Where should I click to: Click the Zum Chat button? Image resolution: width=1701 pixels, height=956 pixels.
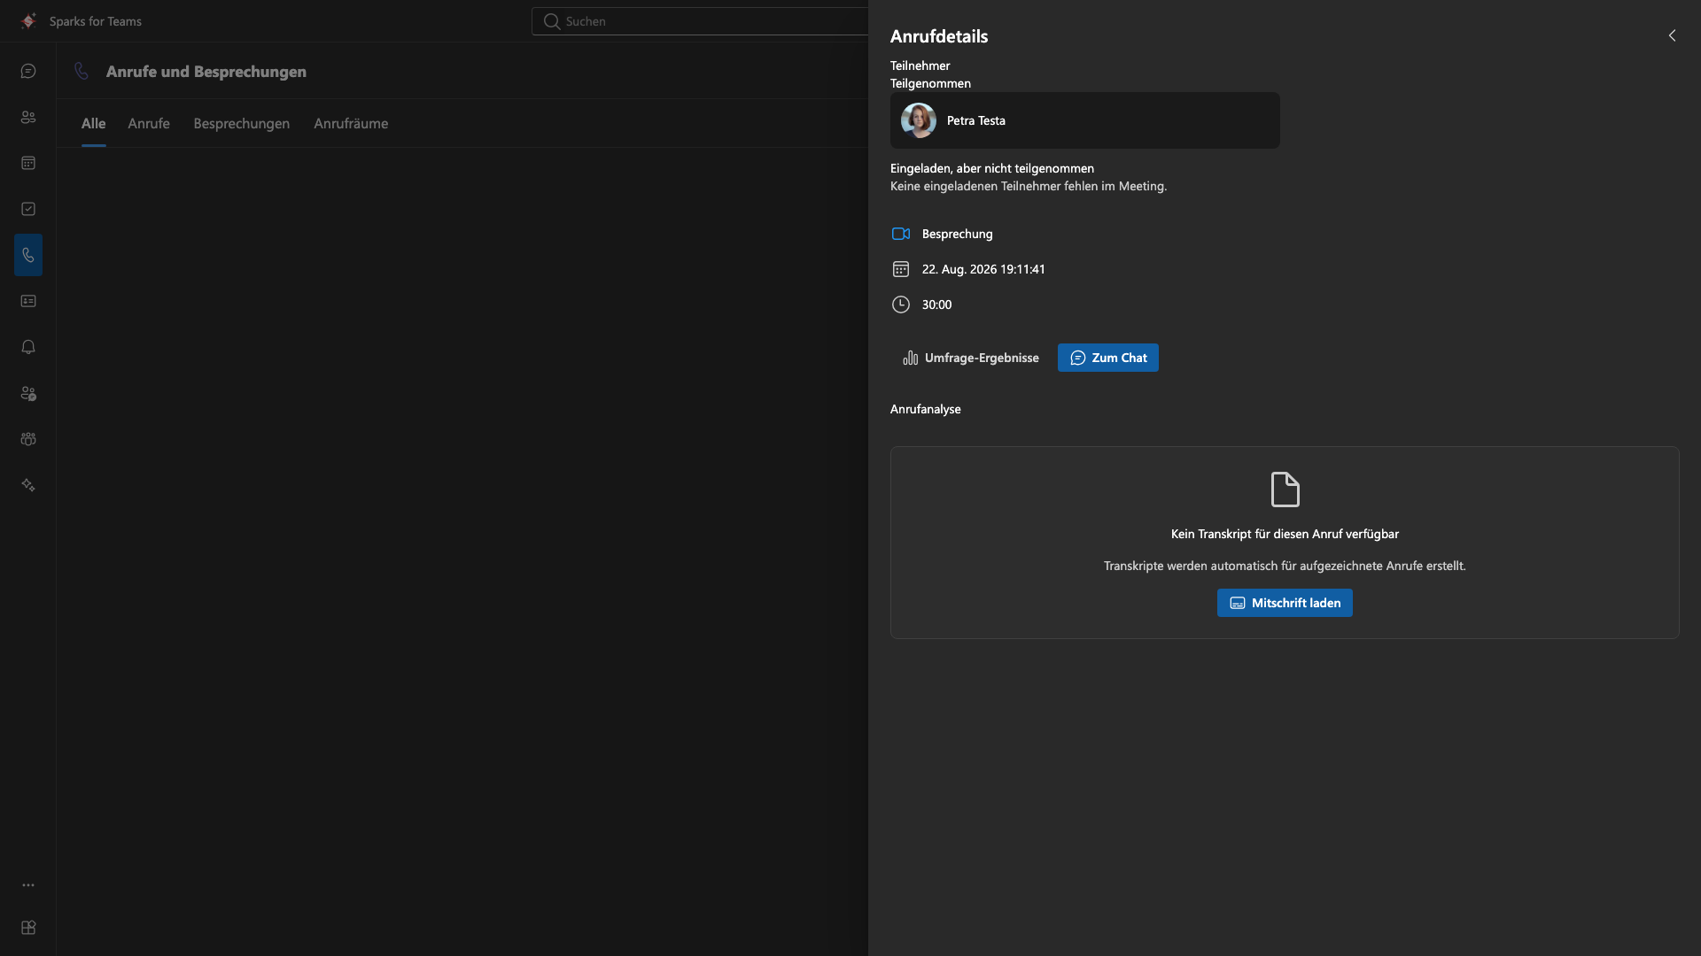1108,358
